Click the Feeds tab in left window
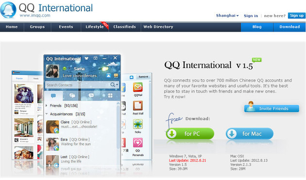306x180 pixels. [x=36, y=78]
